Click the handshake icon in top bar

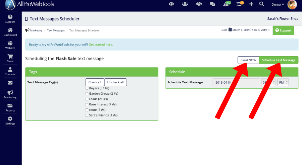click(199, 4)
